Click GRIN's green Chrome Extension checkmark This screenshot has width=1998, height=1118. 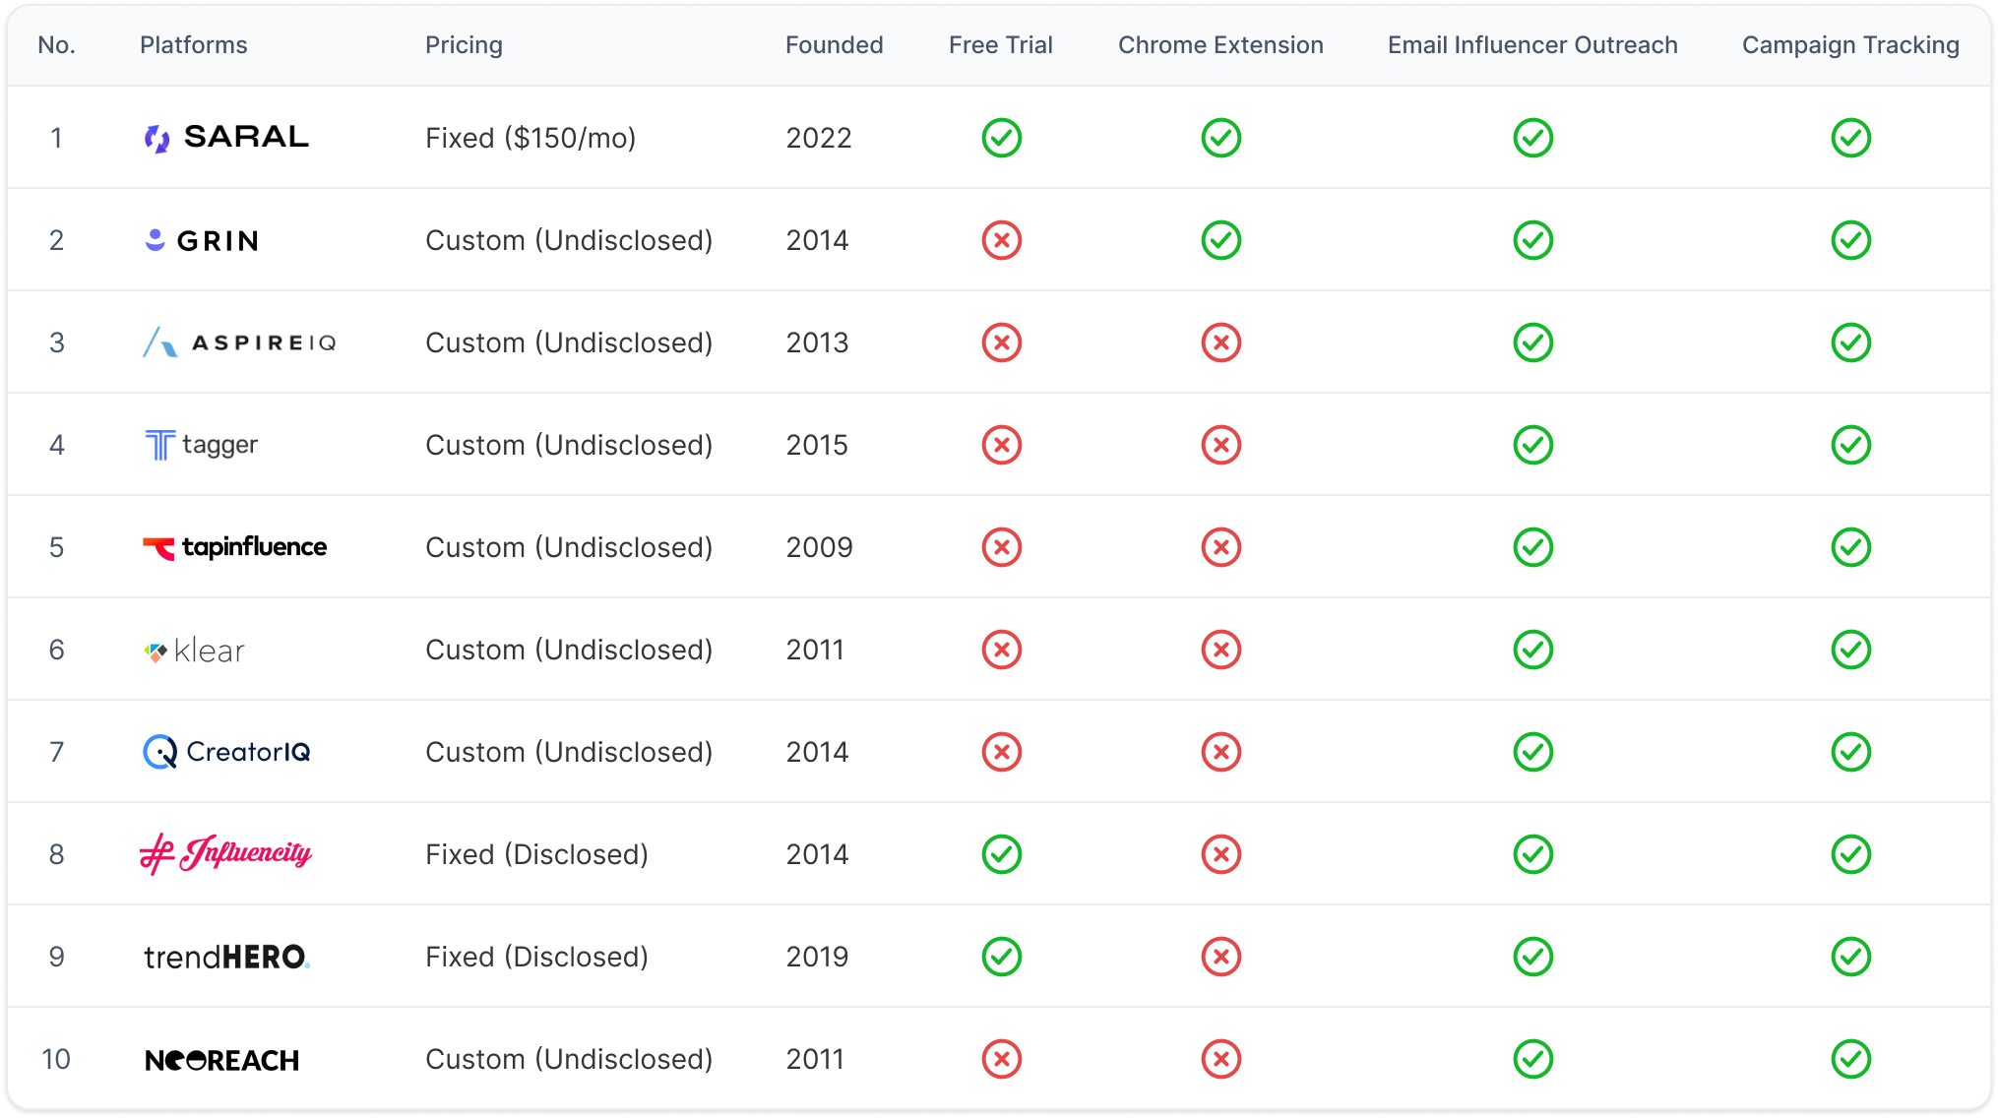click(x=1221, y=240)
